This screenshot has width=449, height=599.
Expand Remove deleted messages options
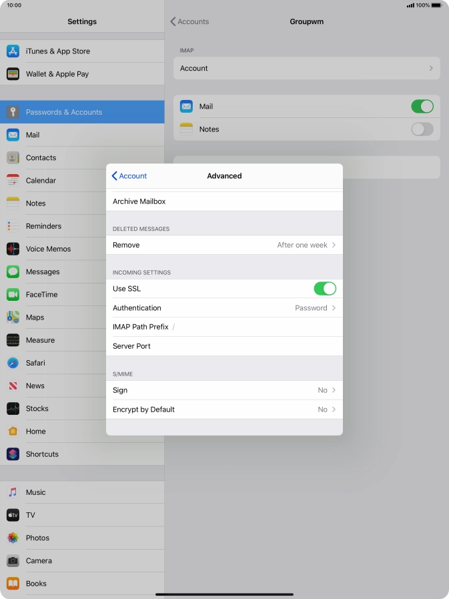click(x=224, y=245)
